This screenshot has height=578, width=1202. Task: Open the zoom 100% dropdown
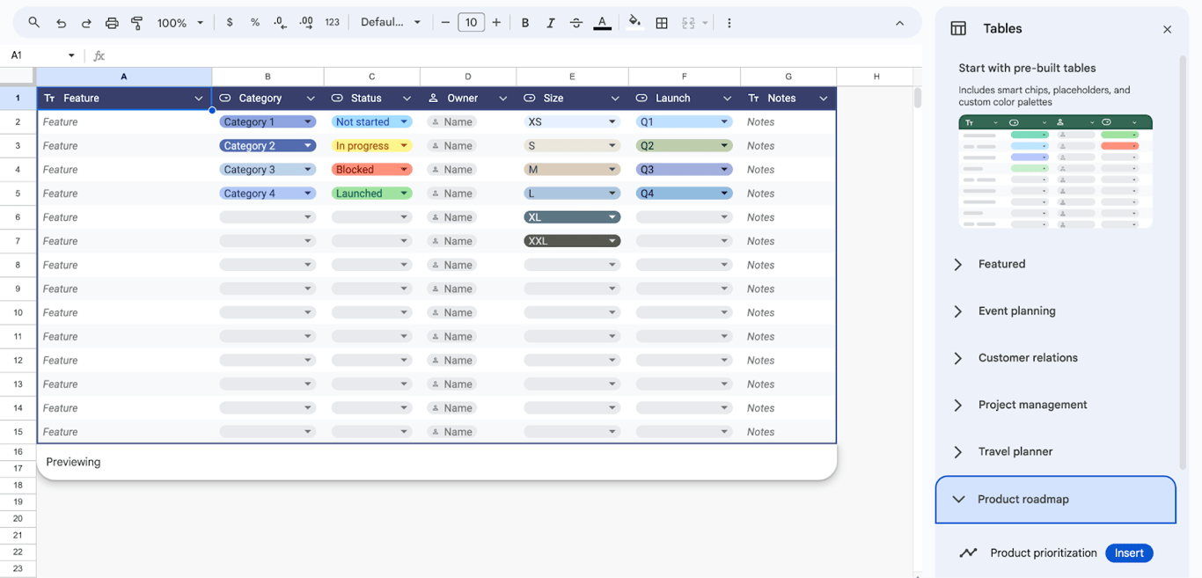pos(180,23)
